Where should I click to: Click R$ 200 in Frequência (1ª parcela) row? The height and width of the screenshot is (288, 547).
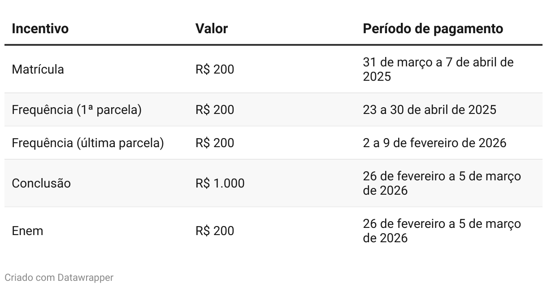[215, 110]
